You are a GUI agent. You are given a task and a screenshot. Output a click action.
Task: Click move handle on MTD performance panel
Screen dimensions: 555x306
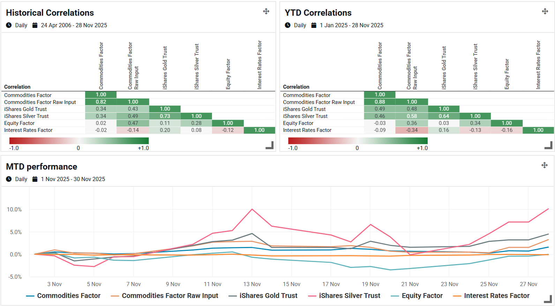tap(545, 165)
